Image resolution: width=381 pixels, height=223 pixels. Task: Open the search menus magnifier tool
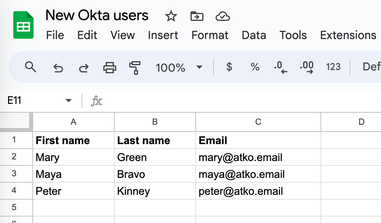tap(31, 67)
